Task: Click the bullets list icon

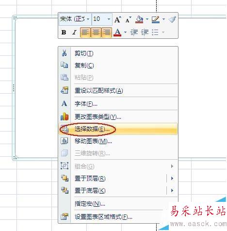Action: [155, 33]
